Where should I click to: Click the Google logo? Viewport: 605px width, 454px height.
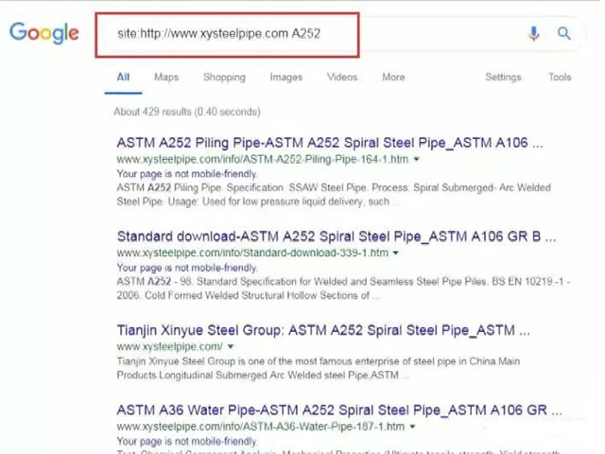[x=44, y=33]
